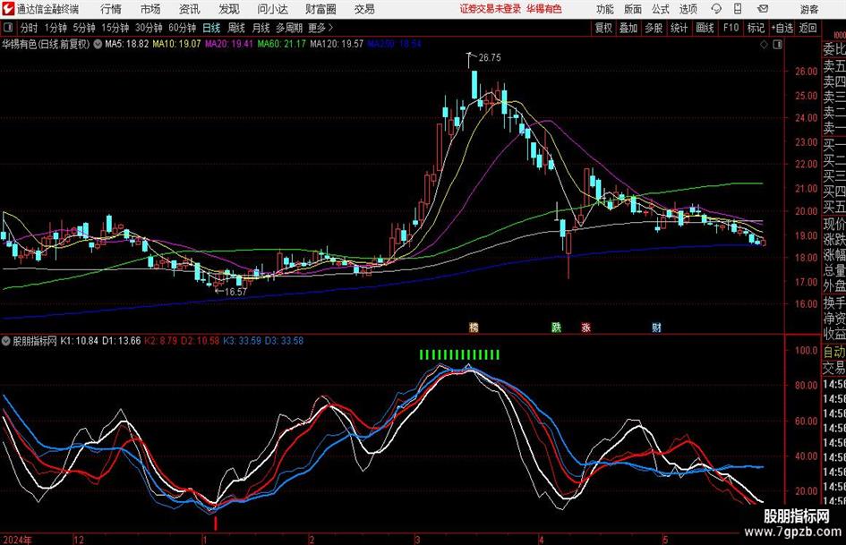Open the customer service headset icon
Viewport: 846px width, 545px height.
point(716,9)
